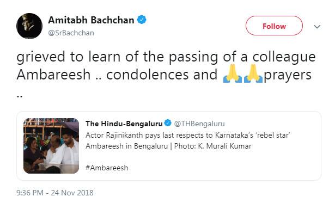
Task: Open the @THBengaluru handle
Action: click(x=199, y=124)
